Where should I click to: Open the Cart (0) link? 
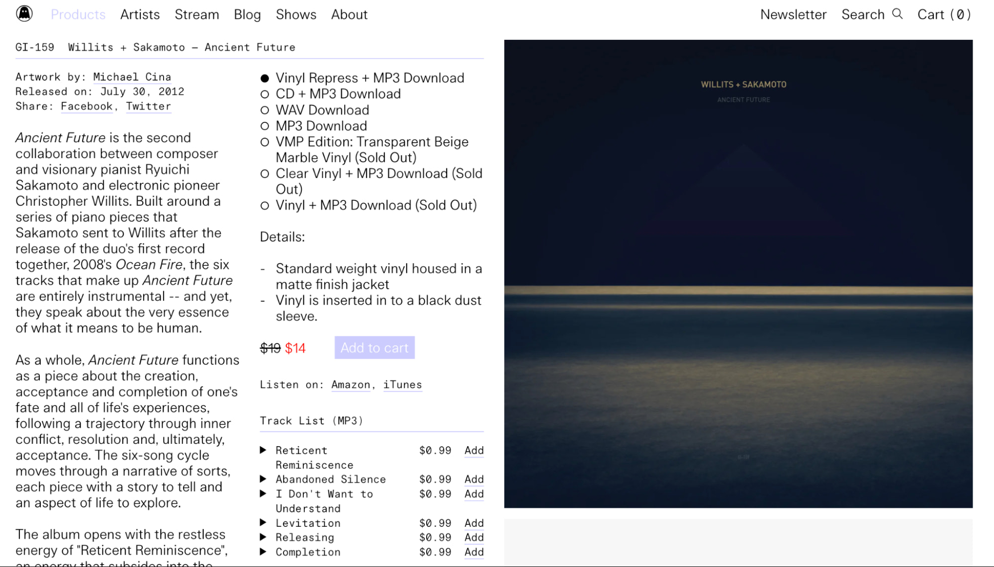click(x=943, y=14)
